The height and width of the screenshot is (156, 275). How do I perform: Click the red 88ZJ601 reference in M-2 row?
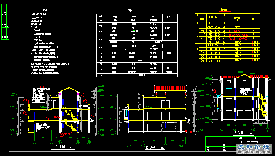coord(238,31)
